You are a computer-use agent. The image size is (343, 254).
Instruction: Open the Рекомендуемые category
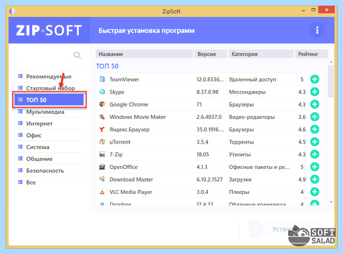49,76
